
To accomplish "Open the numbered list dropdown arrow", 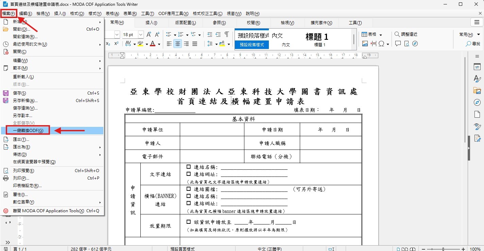I will tap(187, 35).
